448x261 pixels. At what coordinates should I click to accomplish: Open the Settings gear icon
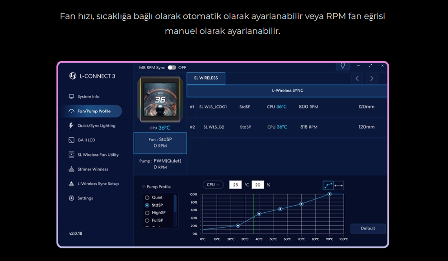[71, 198]
